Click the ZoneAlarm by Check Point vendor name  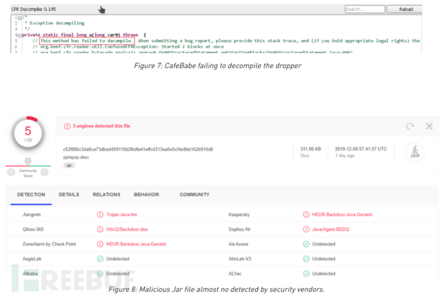tap(49, 244)
